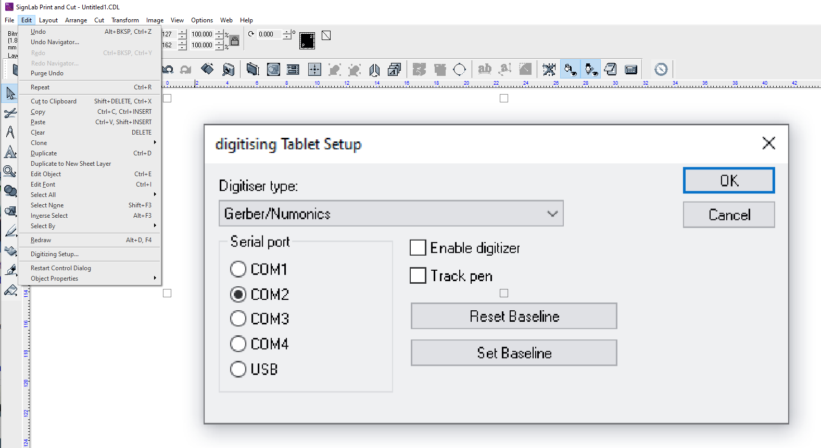Click OK in Tablet Setup dialog
821x448 pixels.
tap(729, 180)
